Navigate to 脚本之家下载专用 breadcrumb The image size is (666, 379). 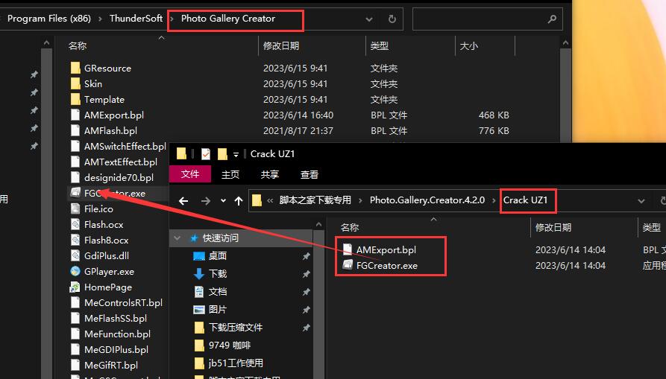click(315, 200)
